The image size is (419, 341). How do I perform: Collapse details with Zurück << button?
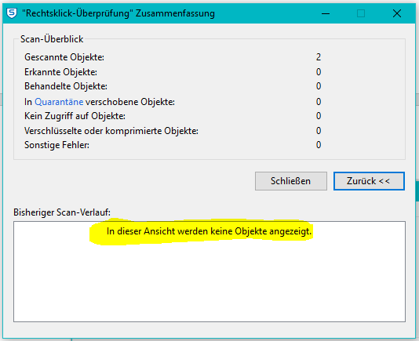(369, 181)
